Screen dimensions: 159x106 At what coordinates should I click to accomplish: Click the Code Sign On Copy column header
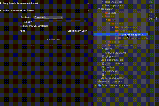click(x=77, y=31)
